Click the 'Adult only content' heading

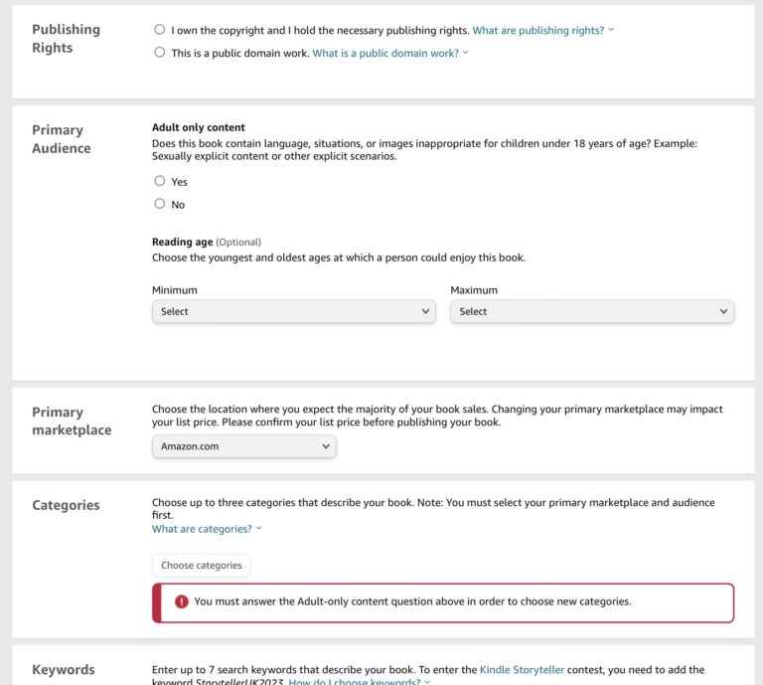coord(198,127)
